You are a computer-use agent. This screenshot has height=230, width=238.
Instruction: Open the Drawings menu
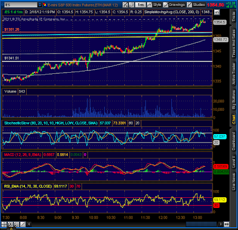[174, 5]
